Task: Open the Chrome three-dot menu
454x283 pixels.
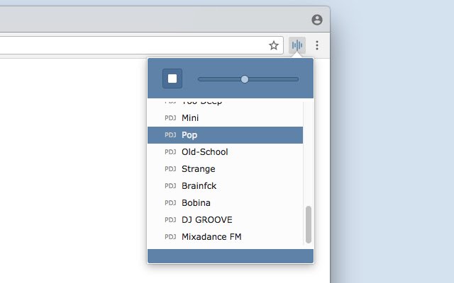Action: pos(317,45)
